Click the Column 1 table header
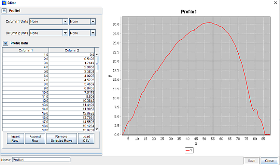The width and height of the screenshot is (280, 165). tap(25, 50)
